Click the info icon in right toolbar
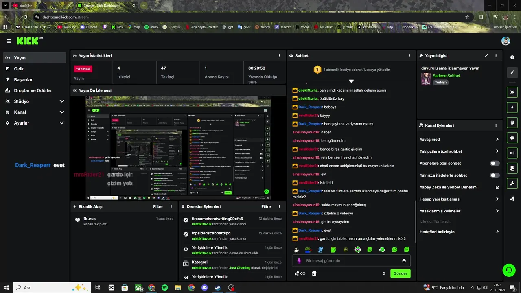The image size is (521, 293). coord(512,57)
